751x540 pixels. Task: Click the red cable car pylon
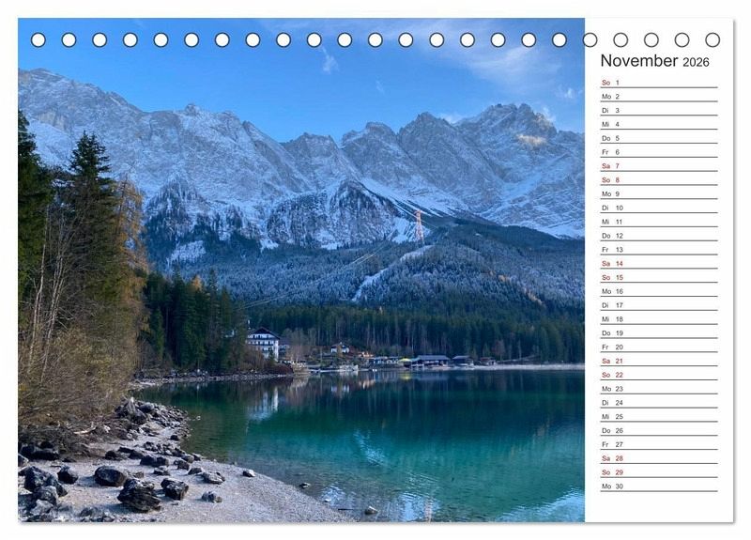point(419,226)
